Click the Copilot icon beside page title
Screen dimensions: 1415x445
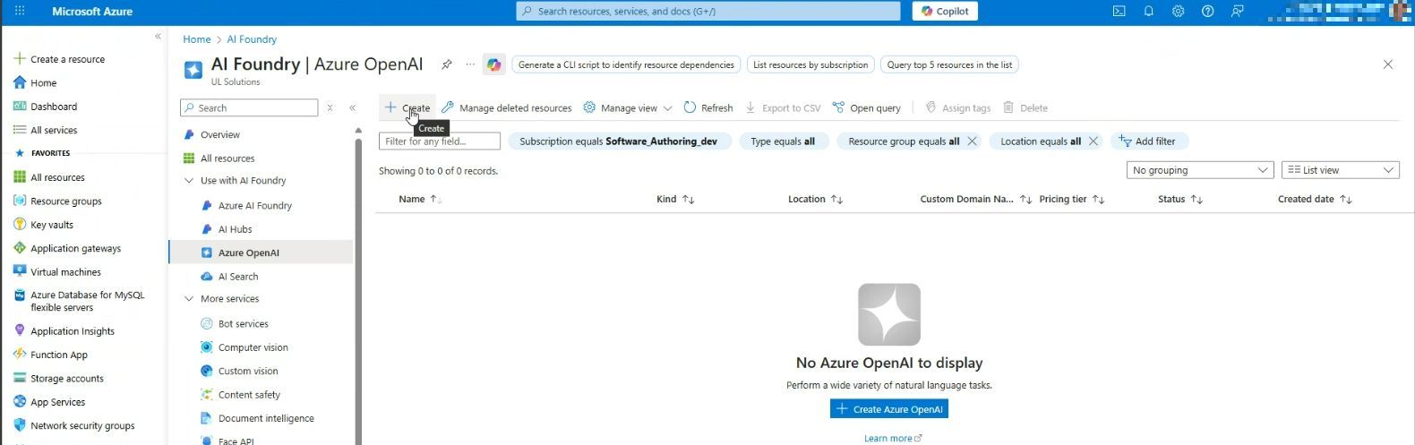tap(493, 64)
